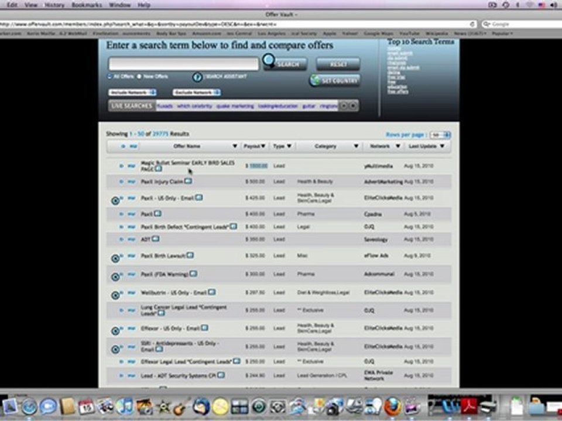This screenshot has height=421, width=562.
Task: Click the round icon beside Paxil - US Only - Email
Action: point(115,201)
